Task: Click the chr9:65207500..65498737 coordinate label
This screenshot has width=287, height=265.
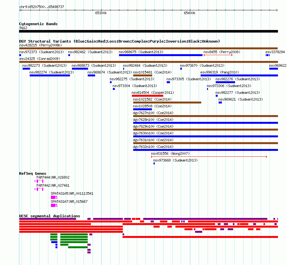Action: pyautogui.click(x=42, y=7)
